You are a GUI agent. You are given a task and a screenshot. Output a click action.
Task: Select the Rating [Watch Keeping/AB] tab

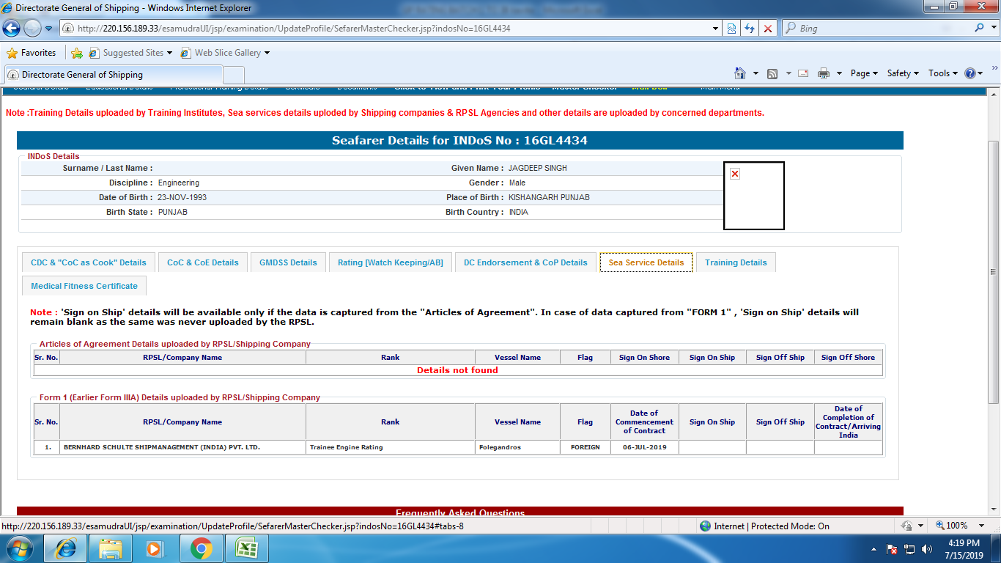click(x=391, y=262)
